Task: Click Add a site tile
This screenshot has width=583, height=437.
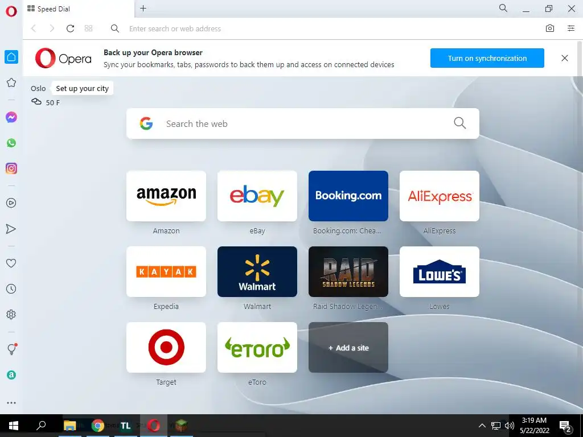Action: [348, 348]
